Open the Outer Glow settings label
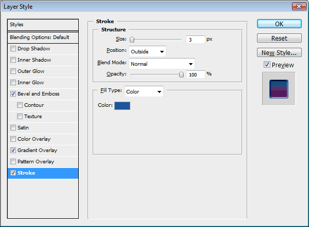The image size is (309, 227). (x=31, y=71)
